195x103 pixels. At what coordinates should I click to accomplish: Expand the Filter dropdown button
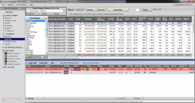pyautogui.click(x=147, y=10)
